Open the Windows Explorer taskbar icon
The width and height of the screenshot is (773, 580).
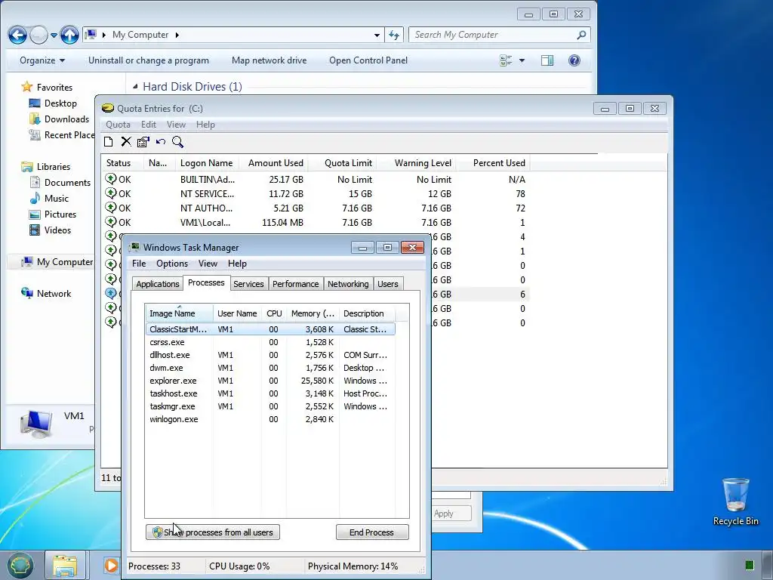(65, 566)
